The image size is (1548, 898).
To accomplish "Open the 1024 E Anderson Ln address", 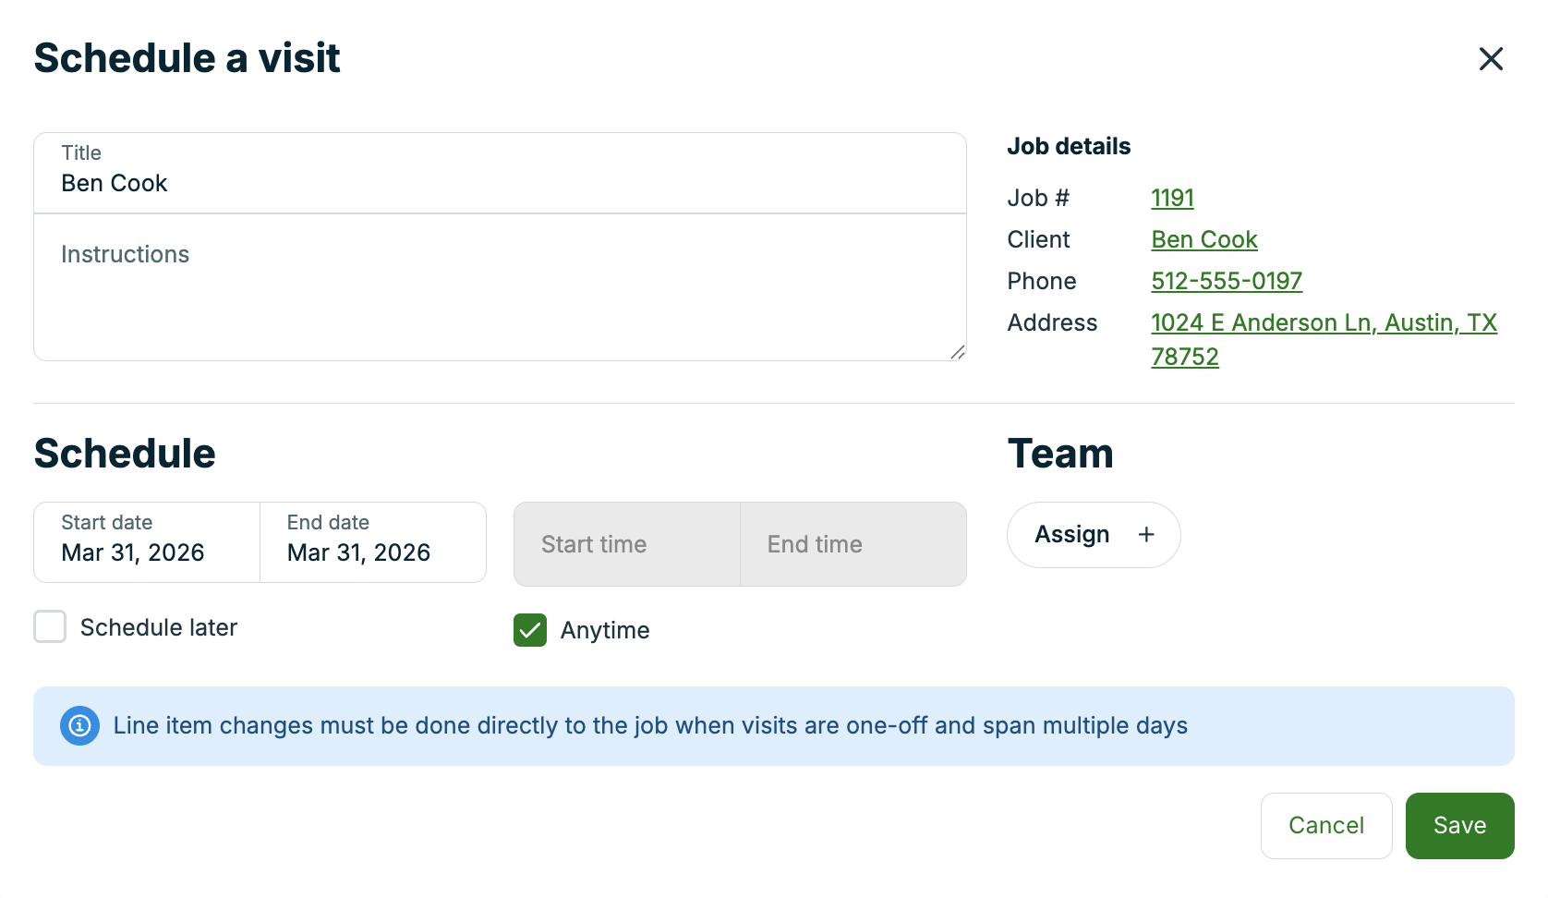I will coord(1323,323).
